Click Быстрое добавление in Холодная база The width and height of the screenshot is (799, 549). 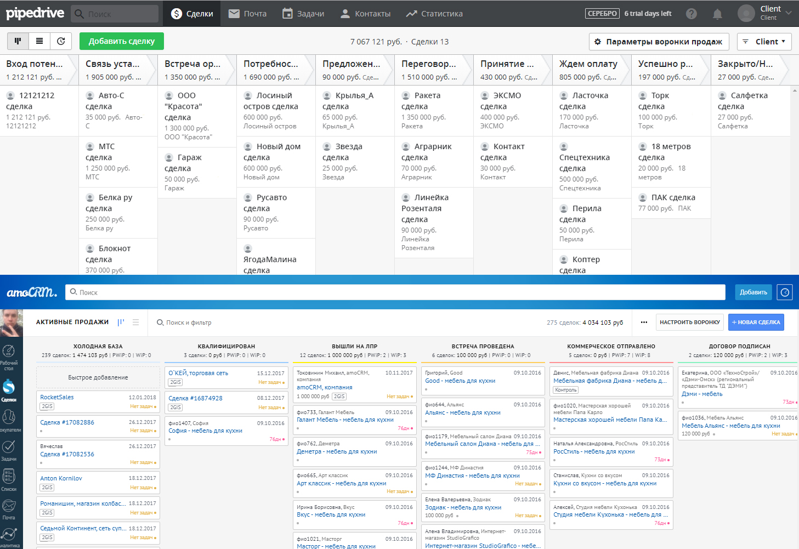point(98,377)
